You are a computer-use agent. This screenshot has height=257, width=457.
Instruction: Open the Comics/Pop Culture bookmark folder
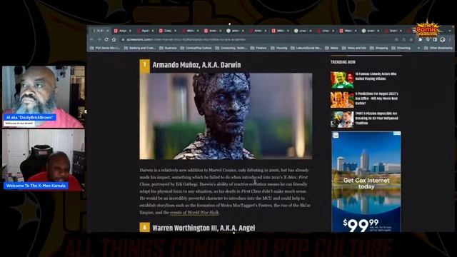(196, 48)
